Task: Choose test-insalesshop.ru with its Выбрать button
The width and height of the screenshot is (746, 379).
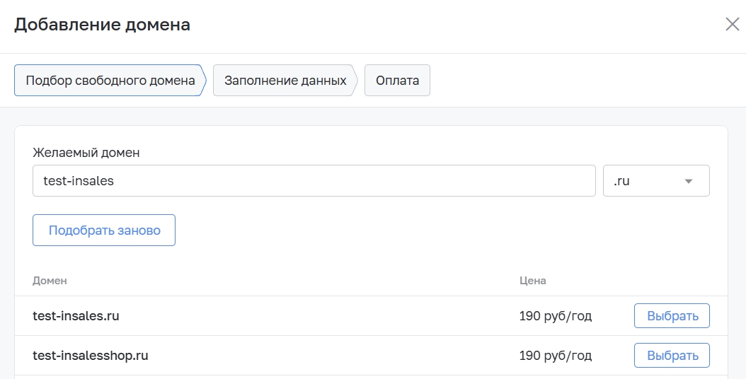Action: [672, 355]
